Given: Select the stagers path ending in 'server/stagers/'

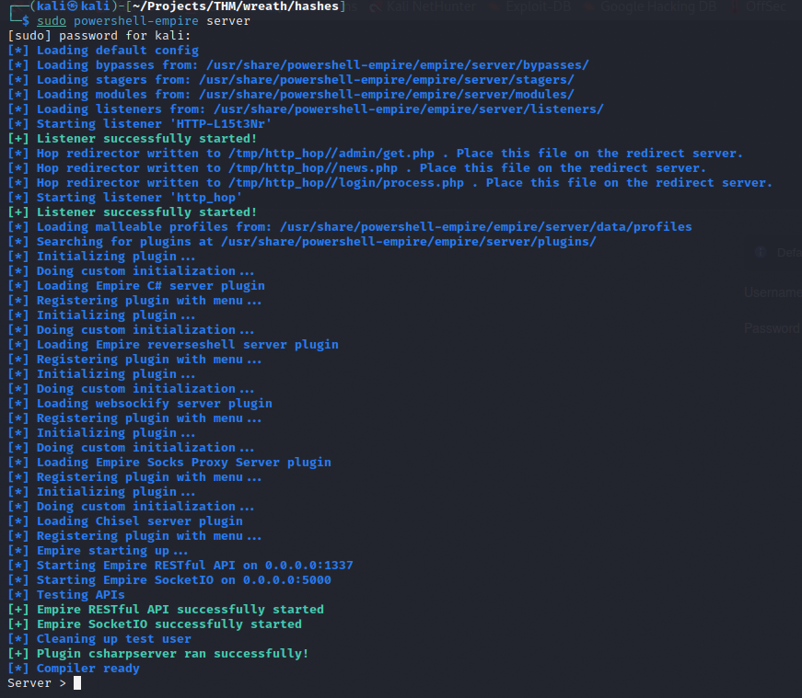Looking at the screenshot, I should pyautogui.click(x=387, y=80).
